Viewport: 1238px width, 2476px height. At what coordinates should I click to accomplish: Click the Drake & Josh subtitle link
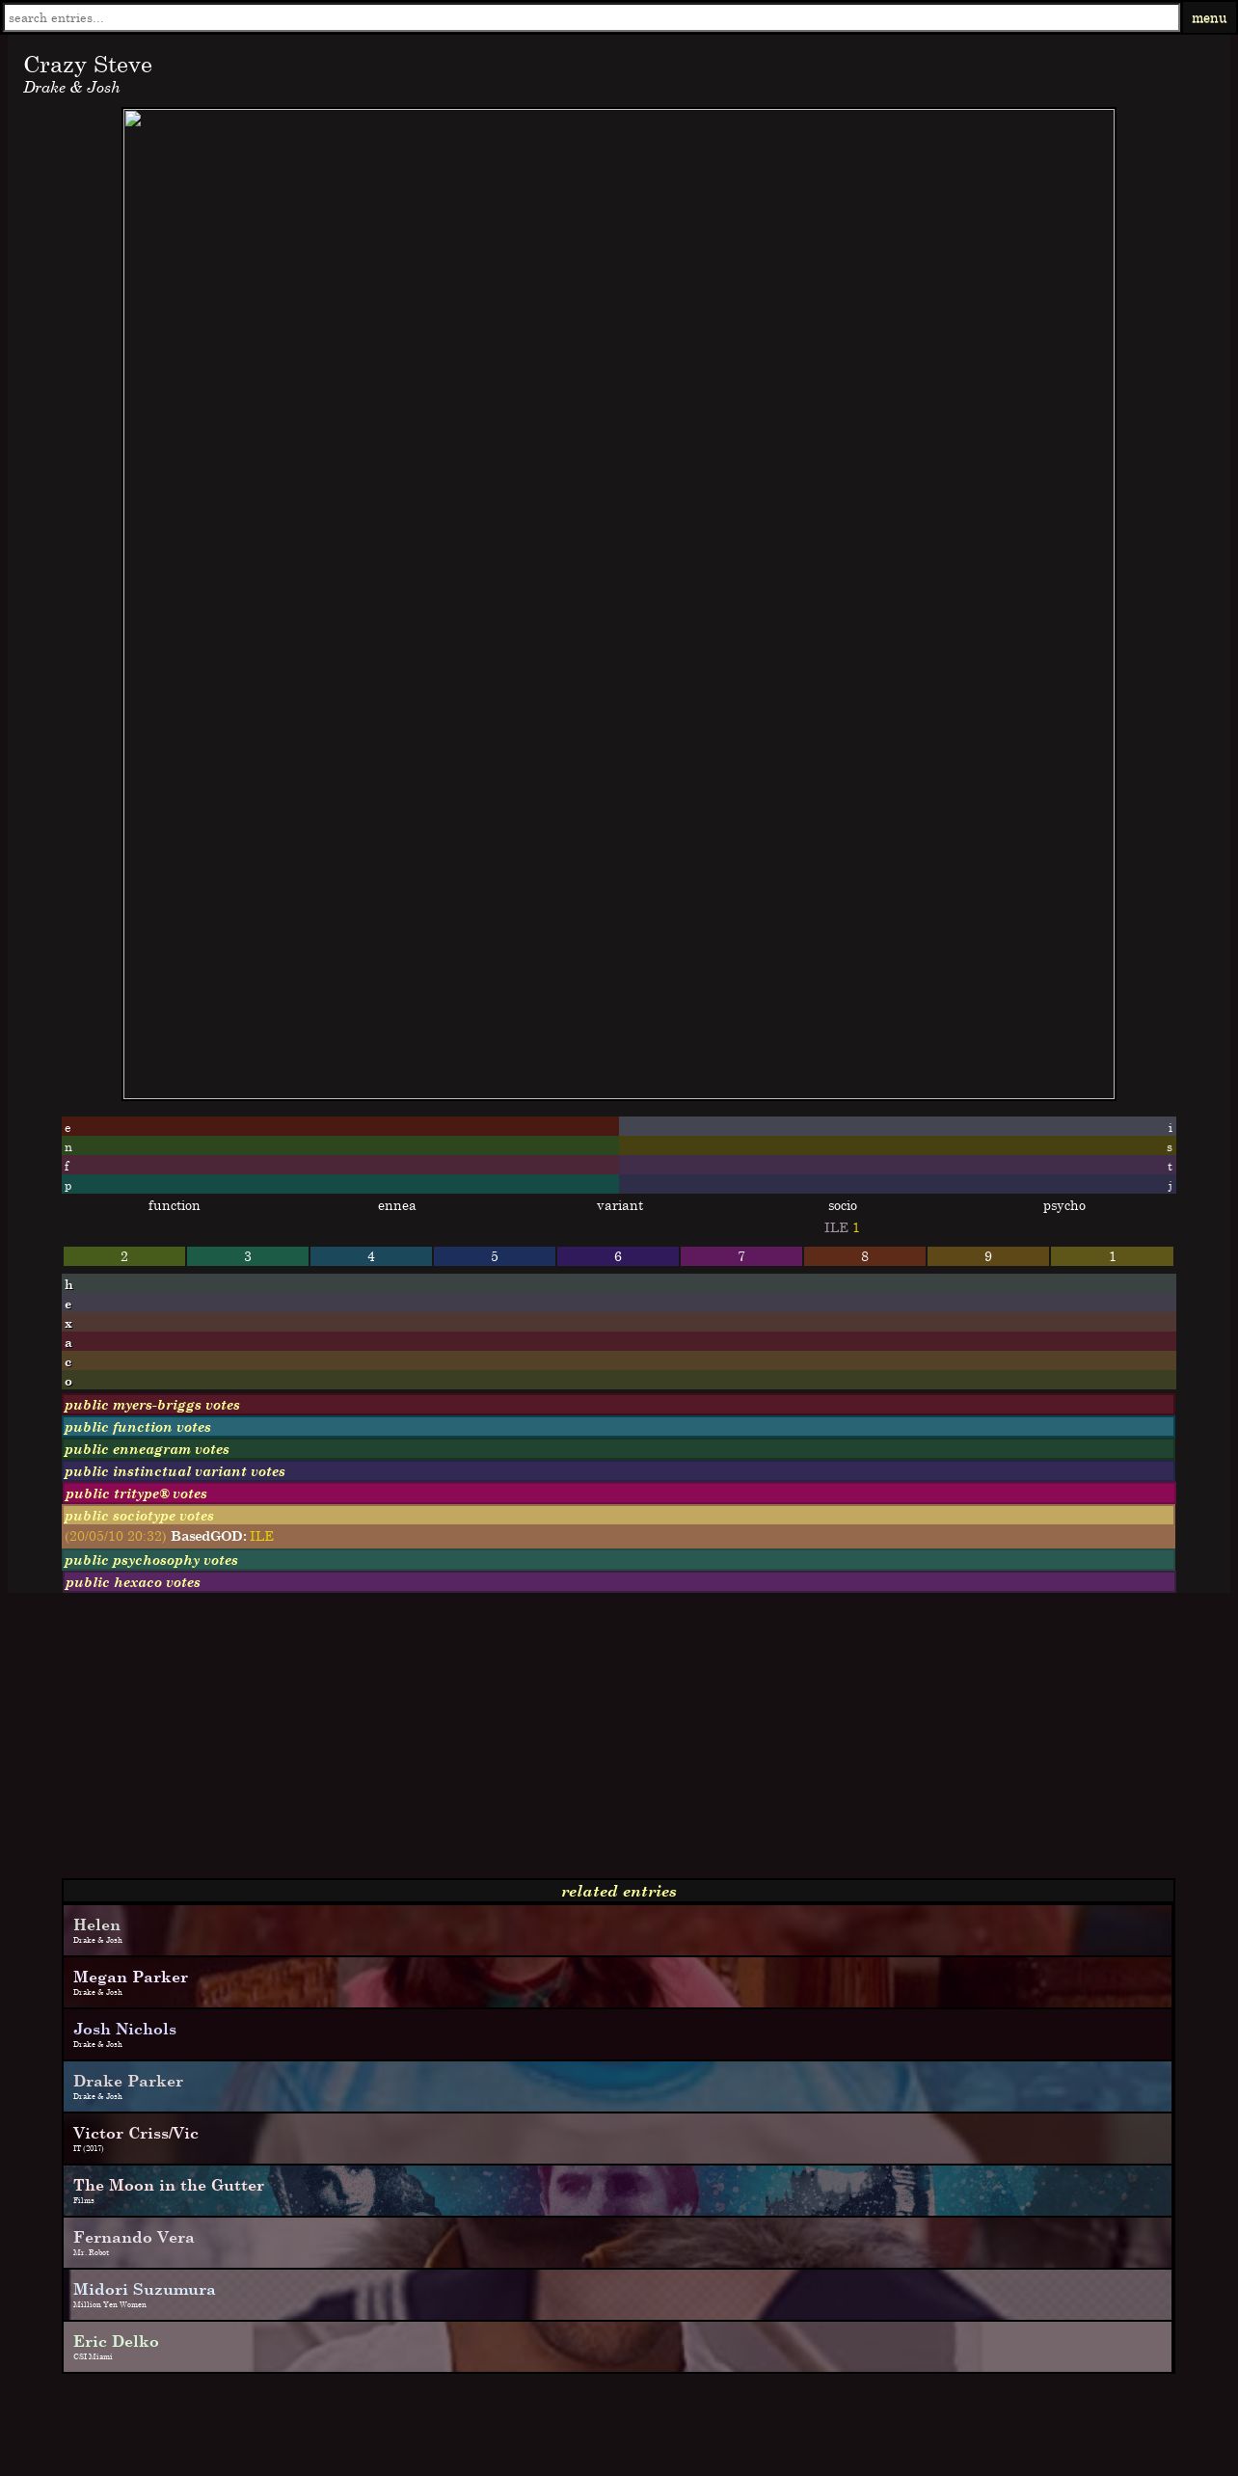click(x=71, y=87)
